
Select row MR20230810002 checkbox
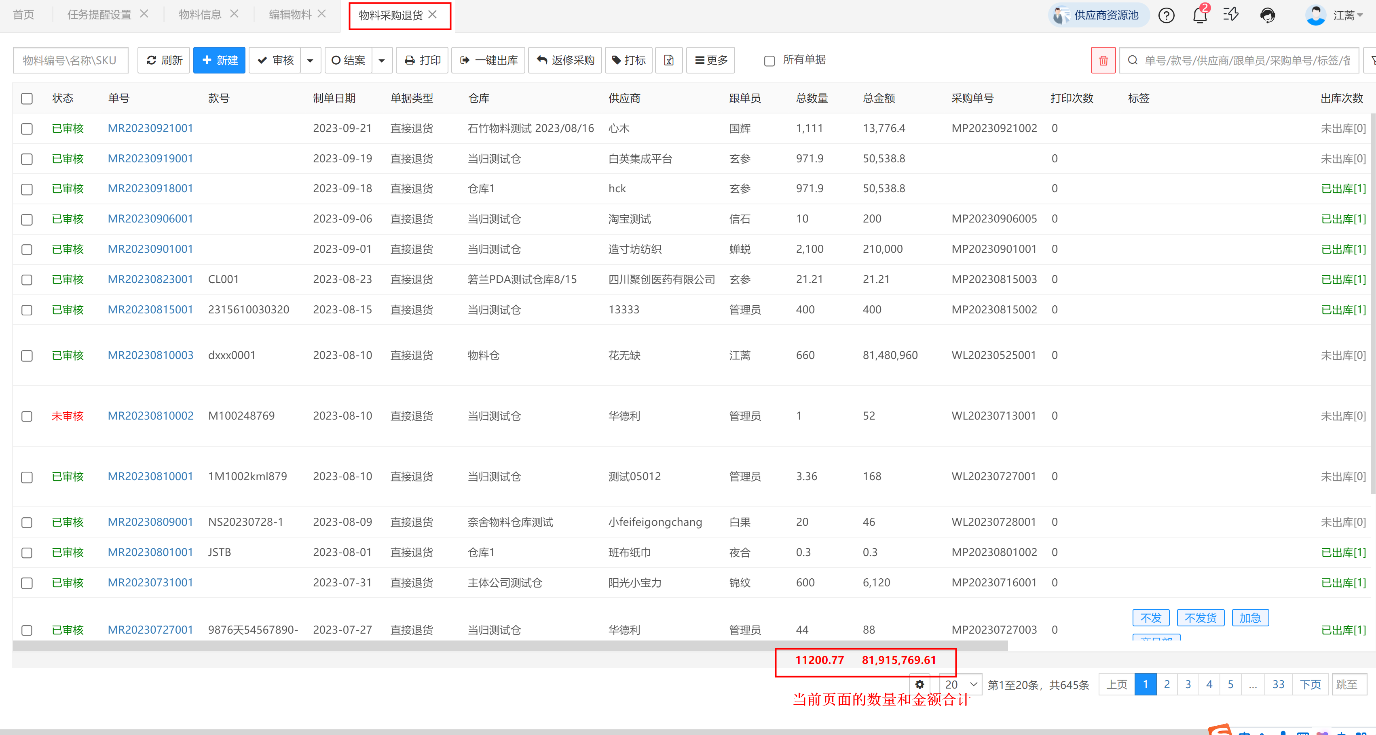click(x=27, y=416)
